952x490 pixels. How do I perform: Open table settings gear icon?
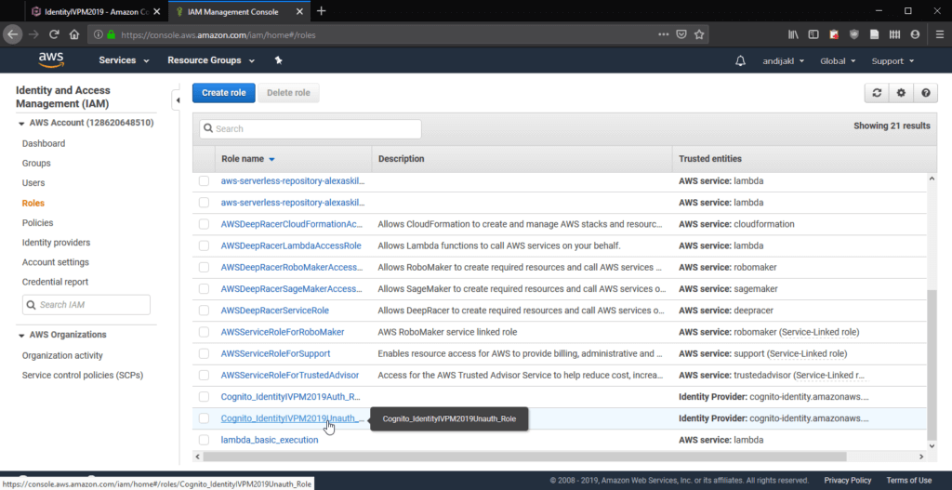[901, 93]
